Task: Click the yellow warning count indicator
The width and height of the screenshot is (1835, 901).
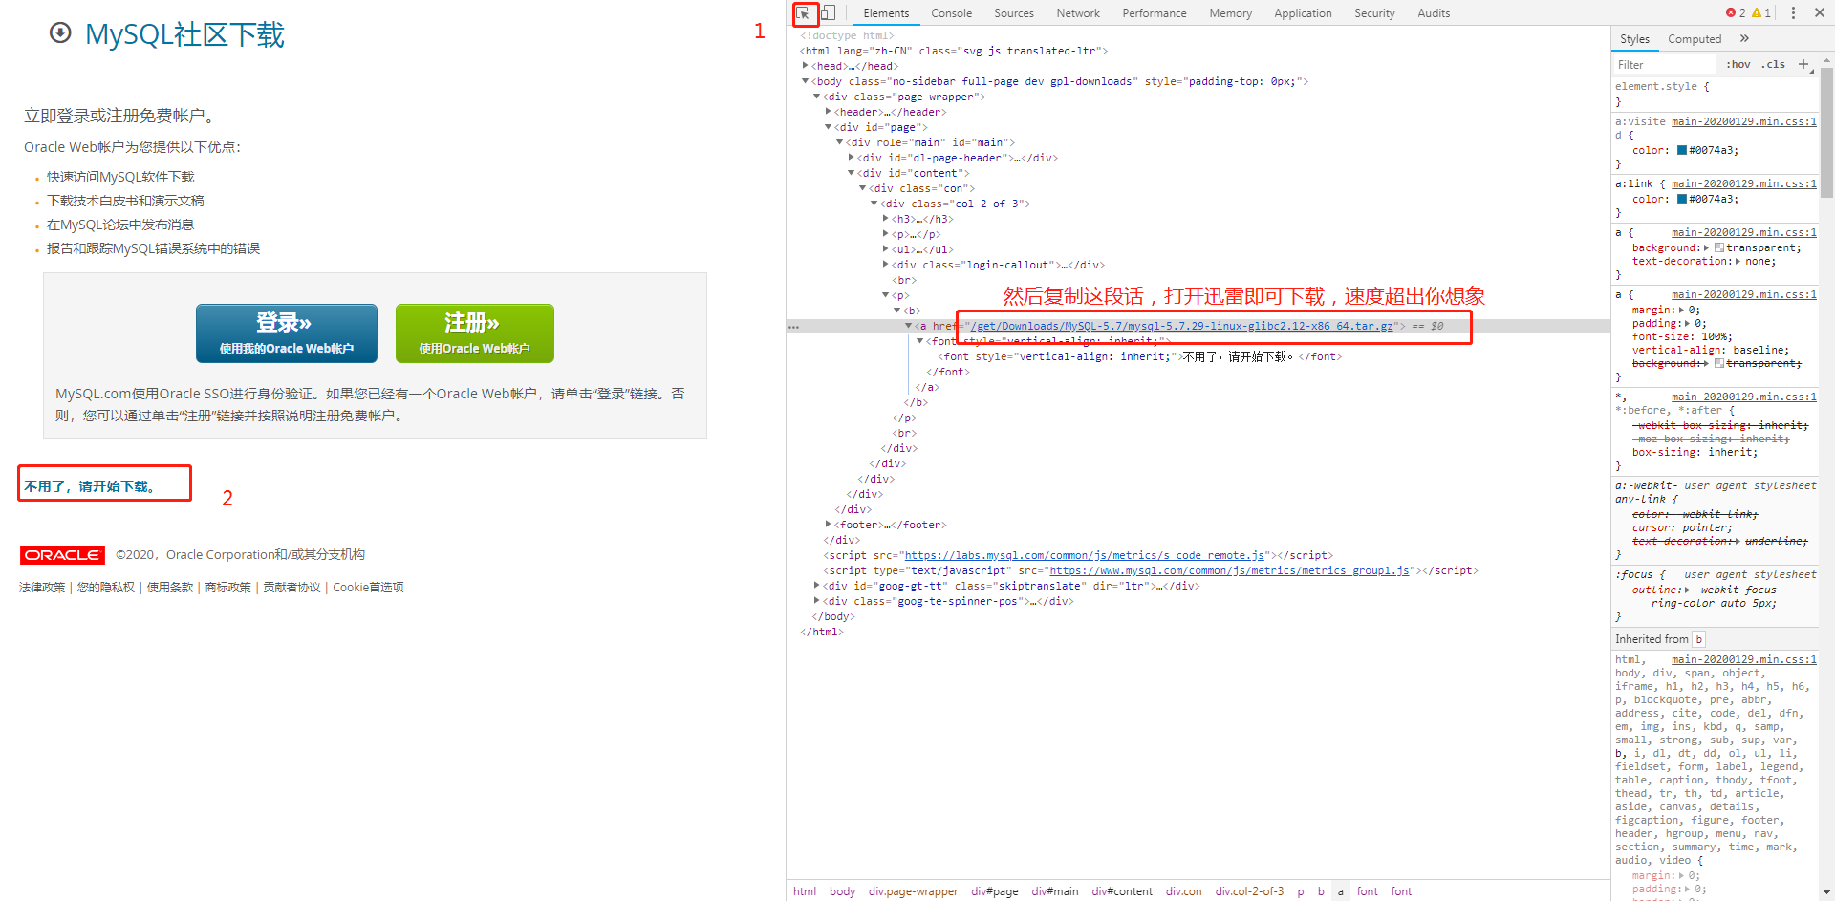Action: tap(1761, 13)
